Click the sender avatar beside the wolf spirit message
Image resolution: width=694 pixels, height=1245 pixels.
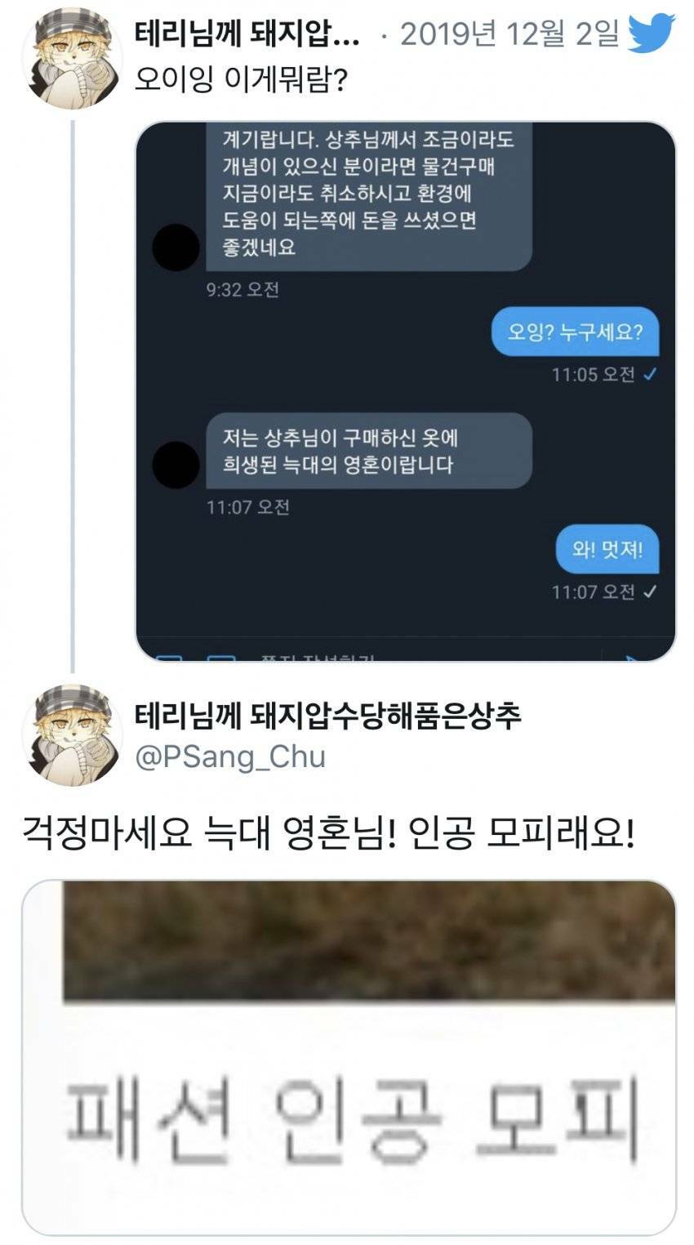[x=176, y=465]
